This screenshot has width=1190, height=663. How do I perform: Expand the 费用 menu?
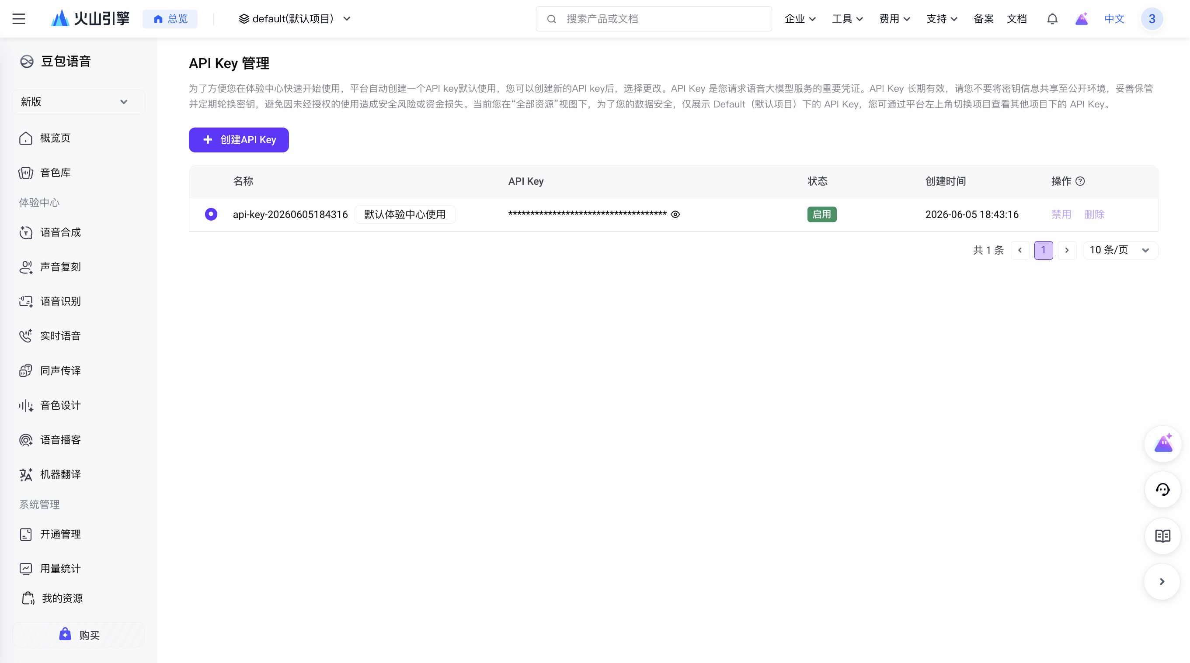pos(894,19)
